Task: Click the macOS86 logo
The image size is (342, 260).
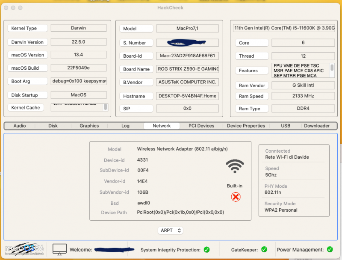Action: pyautogui.click(x=24, y=249)
